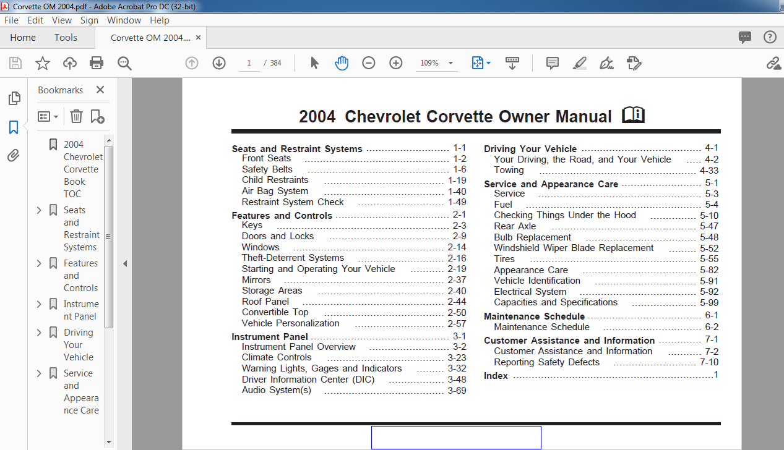Open the Sign menu

tap(89, 20)
